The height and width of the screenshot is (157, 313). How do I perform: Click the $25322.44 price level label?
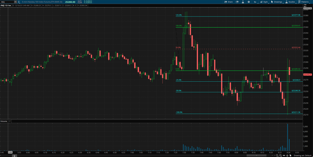(x=296, y=47)
